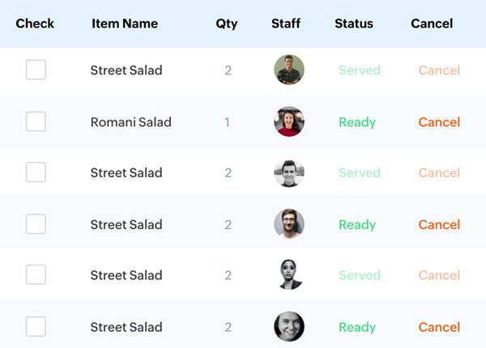486x348 pixels.
Task: Click staff avatar in last row
Action: pos(289,327)
